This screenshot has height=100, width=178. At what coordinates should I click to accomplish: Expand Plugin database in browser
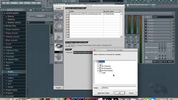point(13,29)
